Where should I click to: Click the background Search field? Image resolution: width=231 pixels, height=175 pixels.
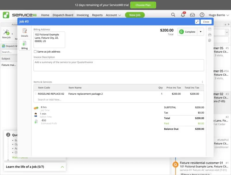click(x=9, y=52)
